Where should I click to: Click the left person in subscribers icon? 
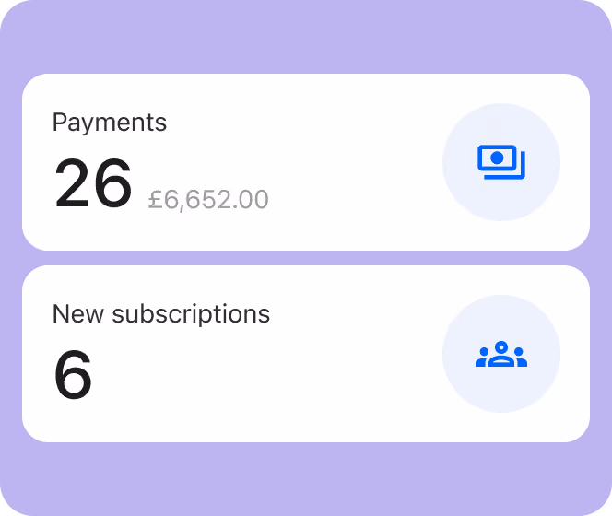[482, 358]
